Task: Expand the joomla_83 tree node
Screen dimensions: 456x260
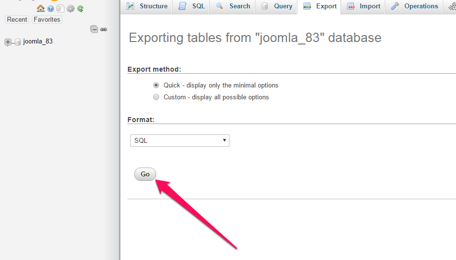Action: [8, 42]
